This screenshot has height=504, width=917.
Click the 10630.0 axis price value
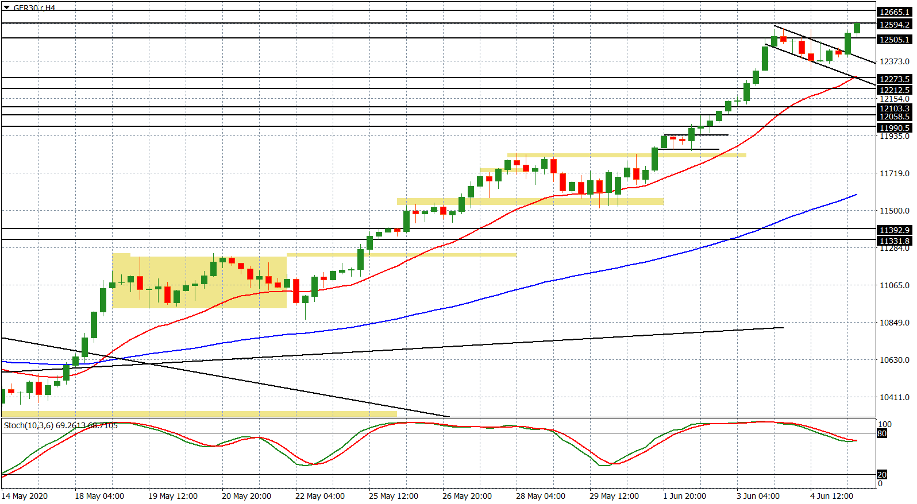pos(895,360)
